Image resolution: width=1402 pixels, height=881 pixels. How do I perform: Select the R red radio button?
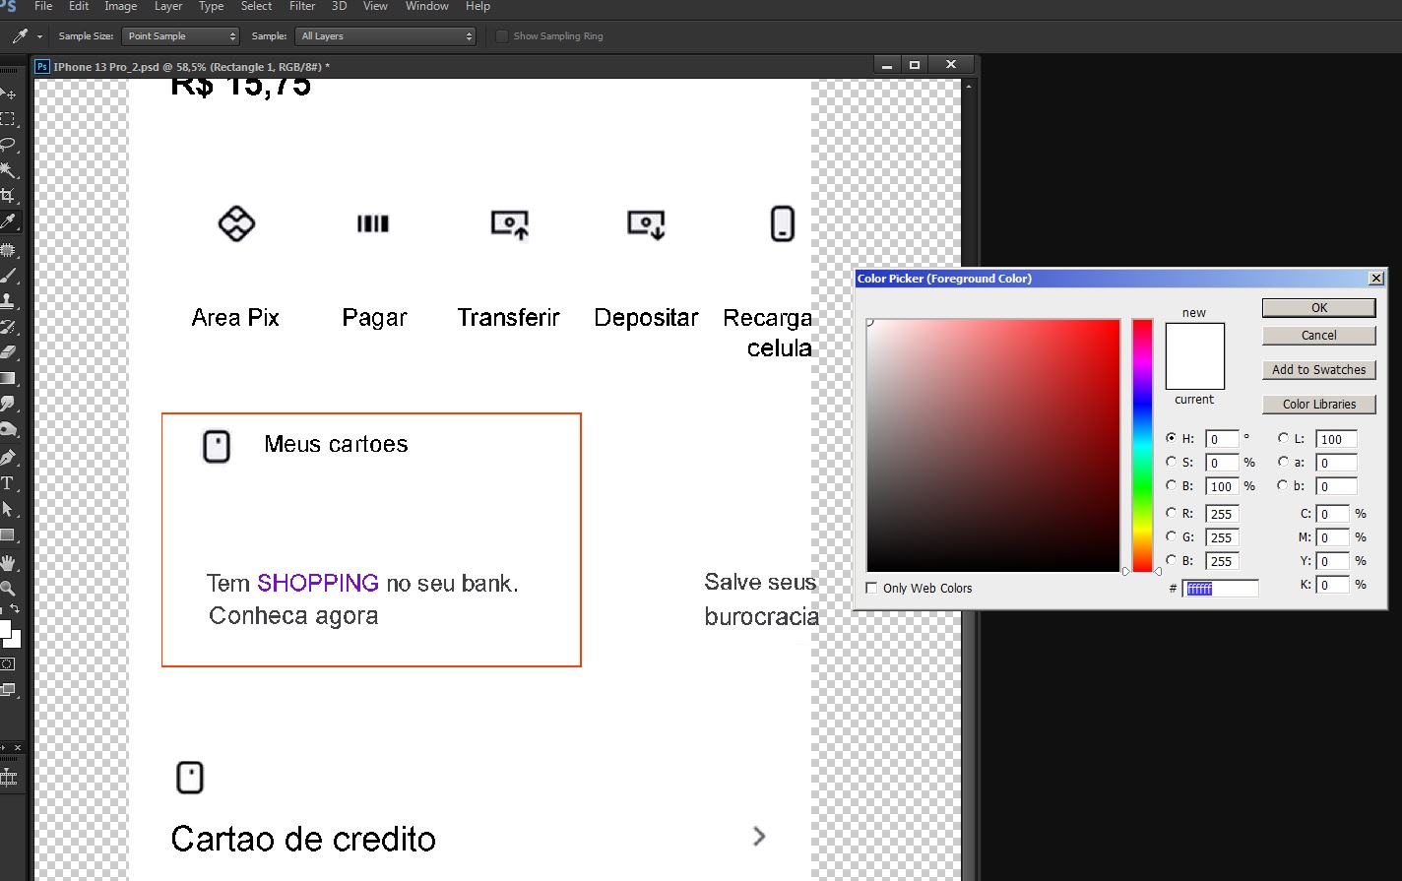pyautogui.click(x=1172, y=513)
